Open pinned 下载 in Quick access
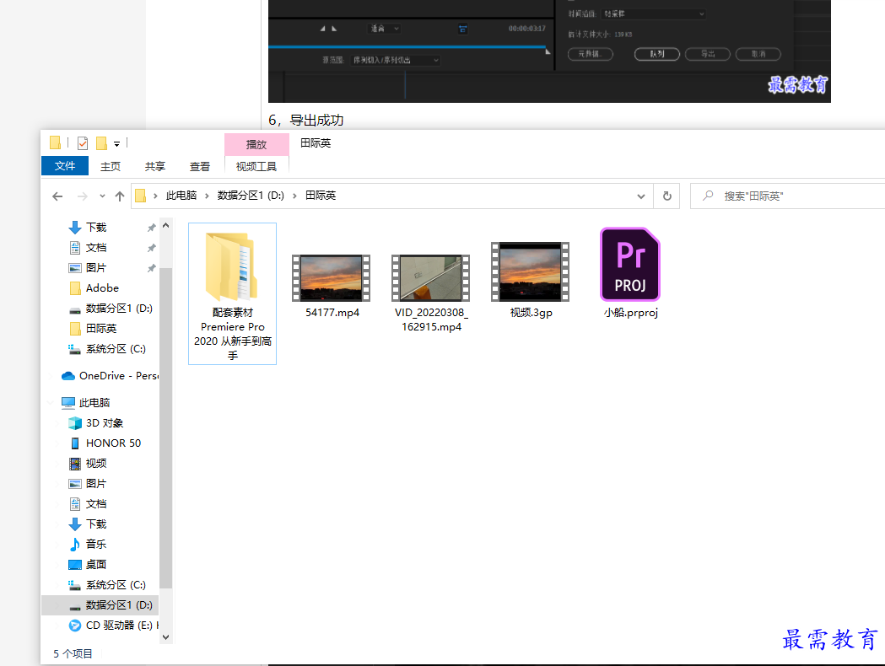 pos(96,228)
